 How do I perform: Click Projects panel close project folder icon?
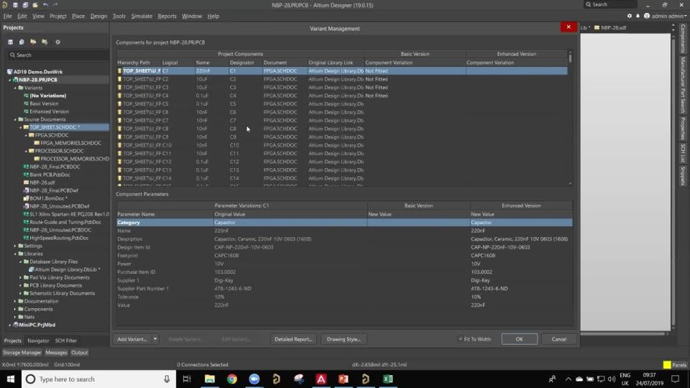[x=45, y=42]
